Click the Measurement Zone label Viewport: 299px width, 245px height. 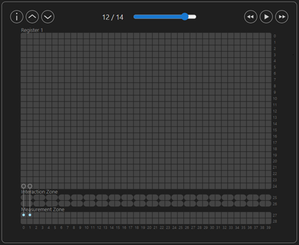click(x=43, y=210)
